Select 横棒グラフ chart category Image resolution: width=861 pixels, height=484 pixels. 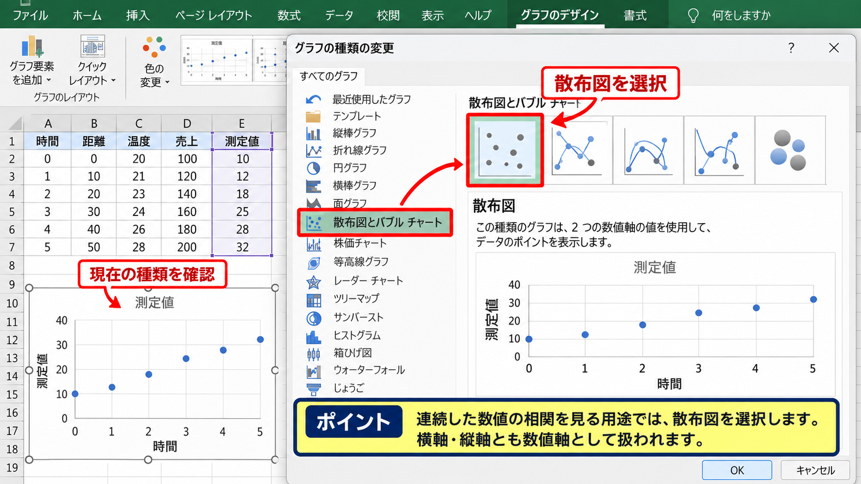point(341,185)
